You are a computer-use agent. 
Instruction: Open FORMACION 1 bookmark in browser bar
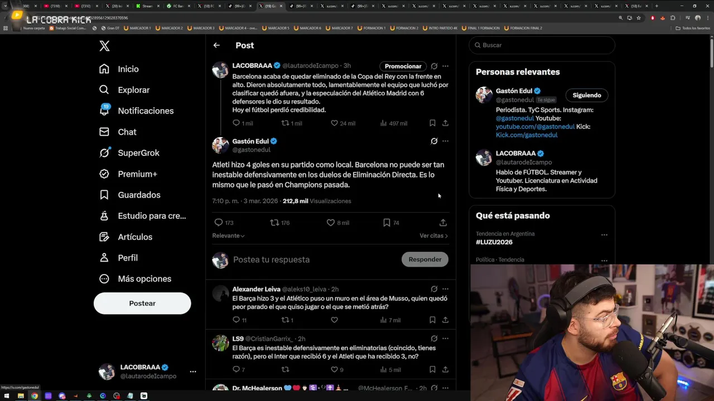click(373, 28)
